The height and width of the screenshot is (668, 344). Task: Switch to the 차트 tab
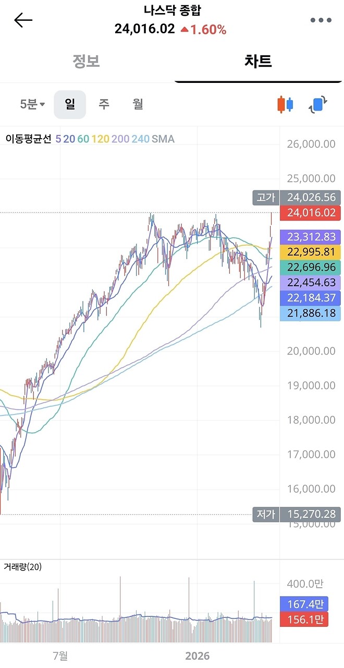pyautogui.click(x=259, y=60)
